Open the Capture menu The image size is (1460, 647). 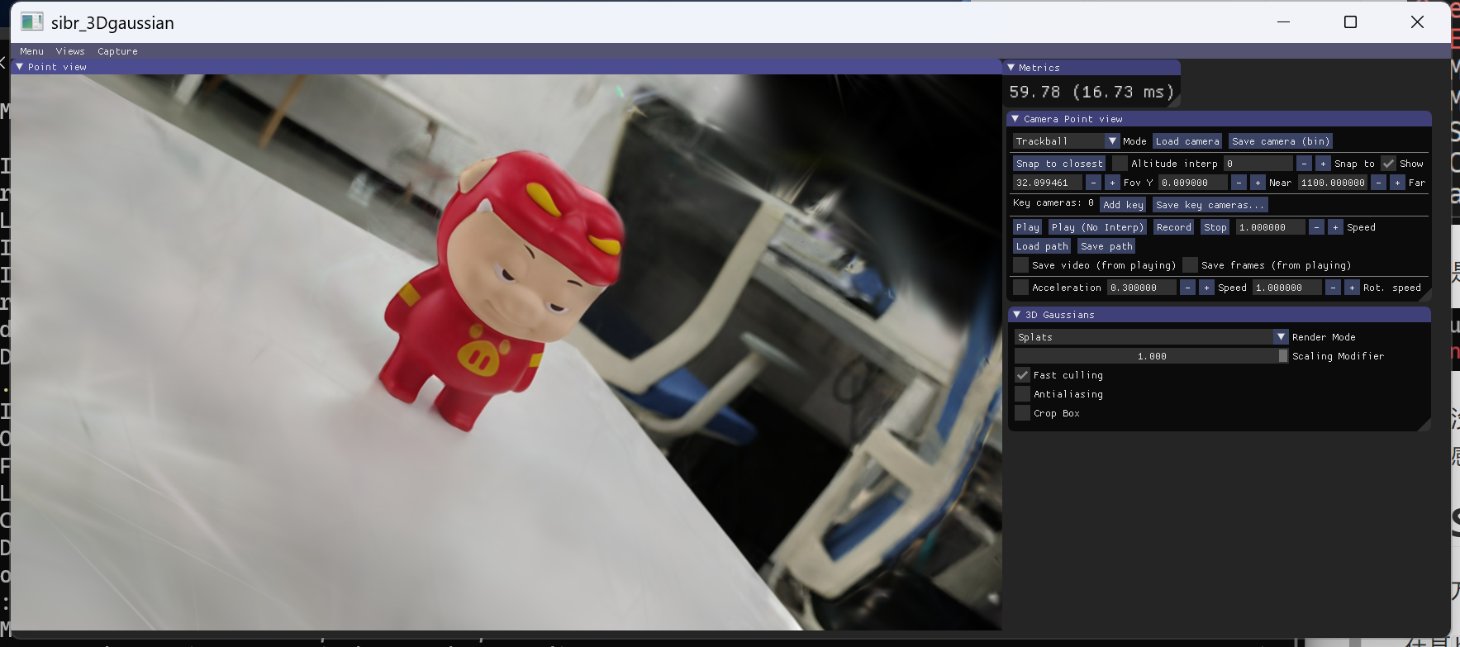117,51
